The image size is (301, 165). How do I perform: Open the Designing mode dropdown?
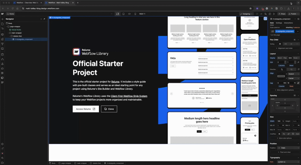tap(246, 14)
